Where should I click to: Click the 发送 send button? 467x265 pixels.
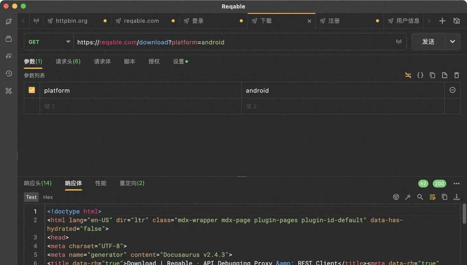tap(428, 42)
